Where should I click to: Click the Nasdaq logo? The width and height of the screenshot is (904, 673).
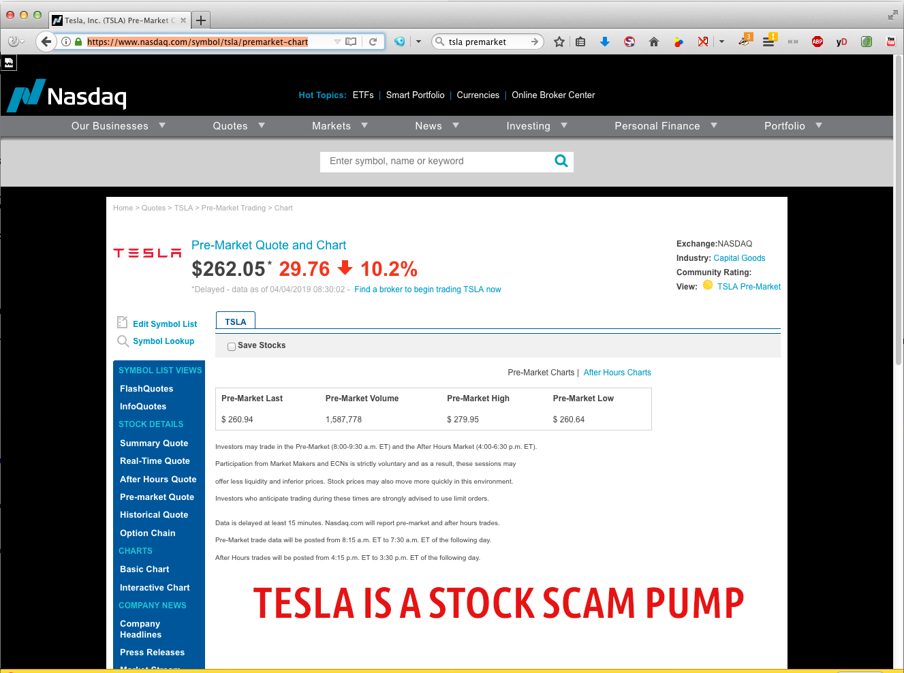click(x=67, y=95)
